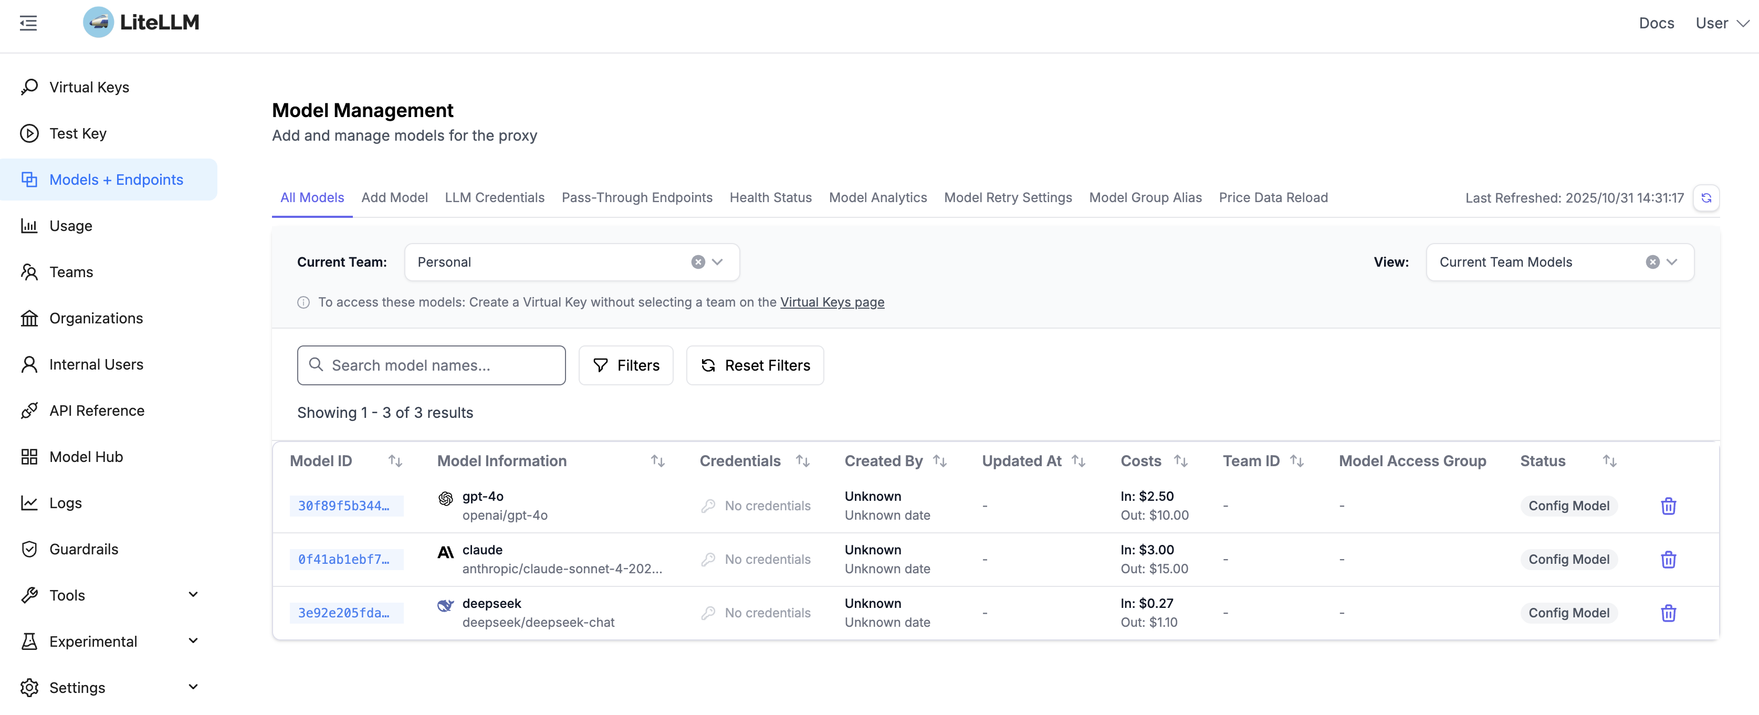This screenshot has width=1759, height=715.
Task: Open Guardrails from the sidebar
Action: (83, 549)
